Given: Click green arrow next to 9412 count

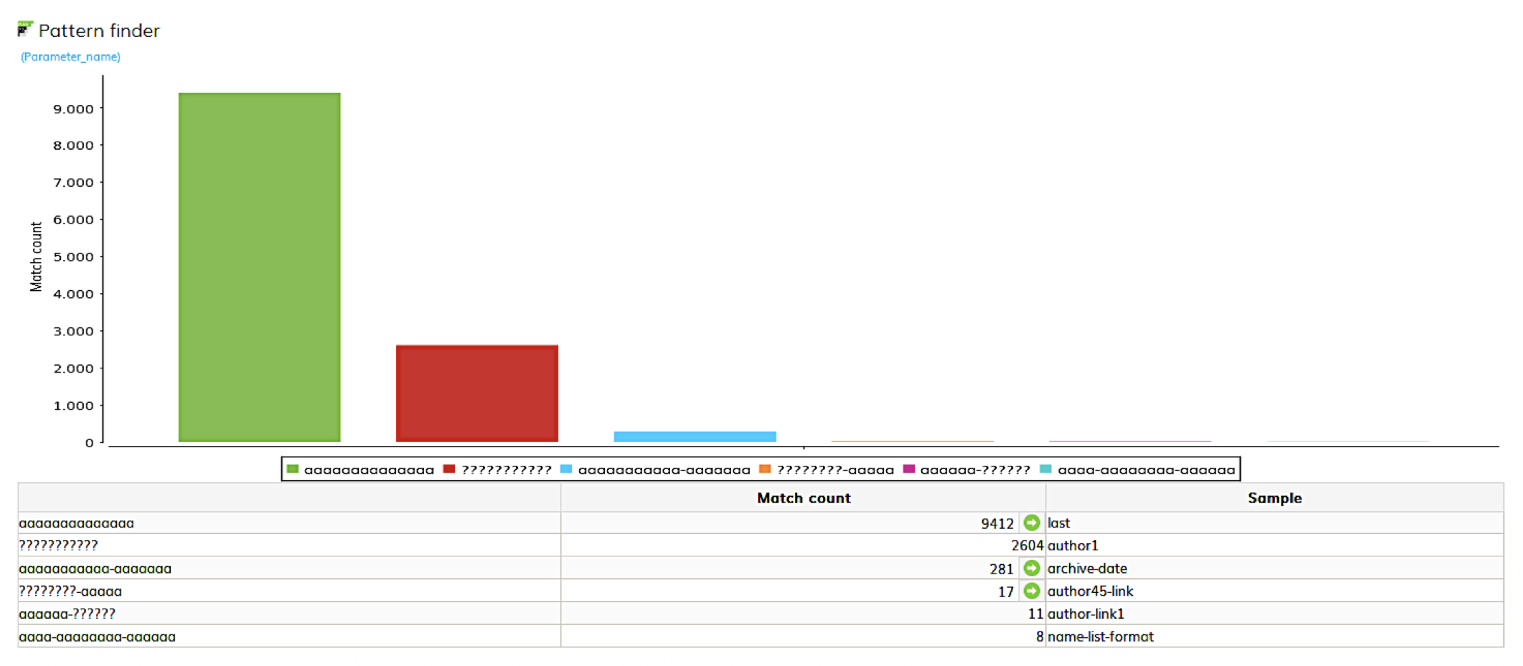Looking at the screenshot, I should pos(1032,523).
